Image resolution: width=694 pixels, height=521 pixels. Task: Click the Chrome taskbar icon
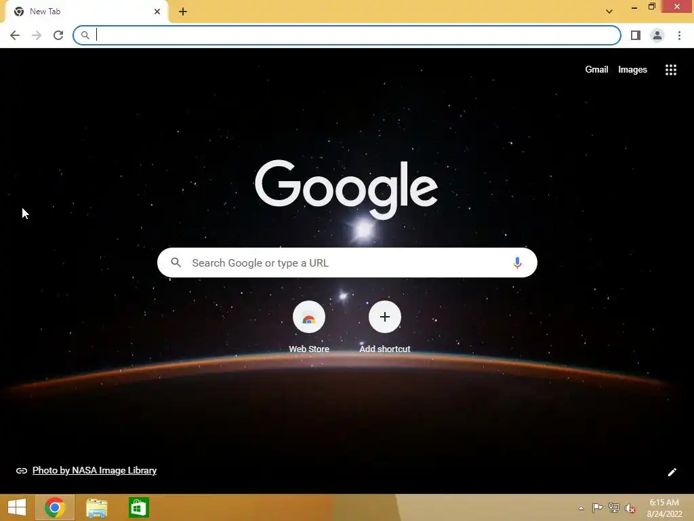pyautogui.click(x=55, y=507)
